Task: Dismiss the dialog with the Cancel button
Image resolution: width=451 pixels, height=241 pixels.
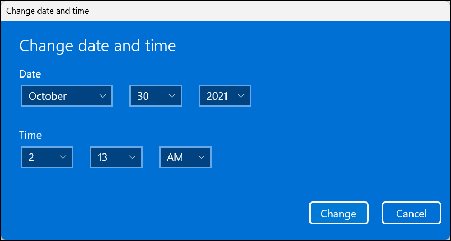Action: click(411, 213)
